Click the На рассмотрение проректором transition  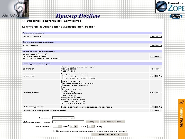pyautogui.click(x=78, y=78)
